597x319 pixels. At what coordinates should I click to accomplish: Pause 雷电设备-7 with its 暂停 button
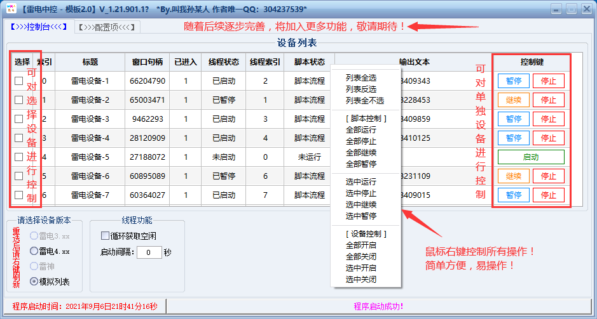point(513,195)
